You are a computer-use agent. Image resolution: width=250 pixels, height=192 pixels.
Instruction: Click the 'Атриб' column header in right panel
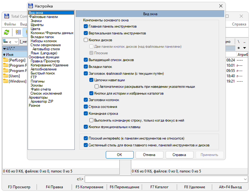[242, 54]
